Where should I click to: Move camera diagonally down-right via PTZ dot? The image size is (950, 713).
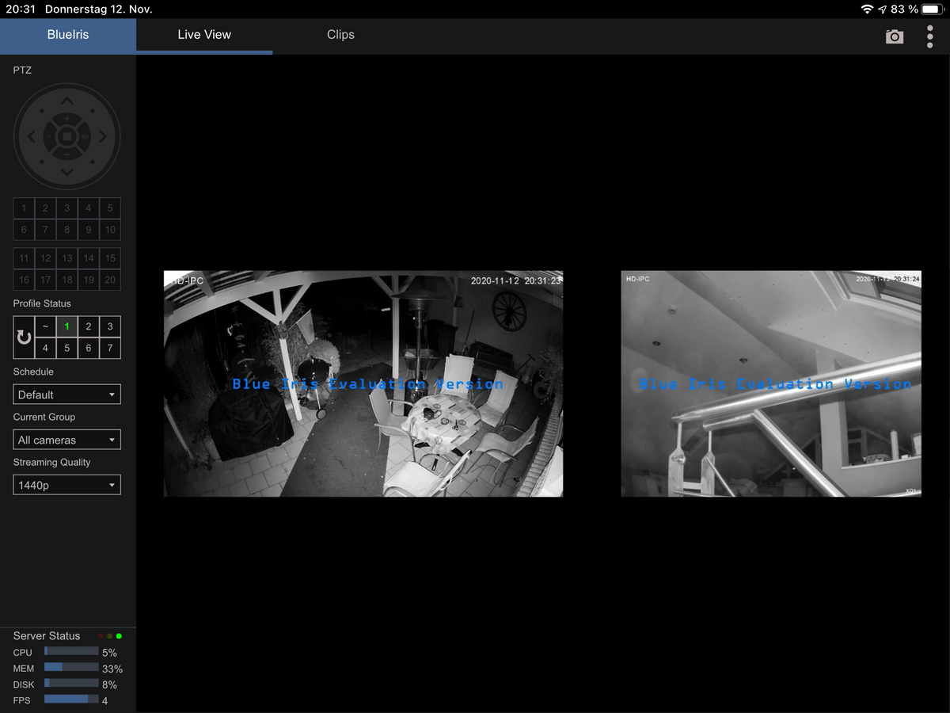93,162
